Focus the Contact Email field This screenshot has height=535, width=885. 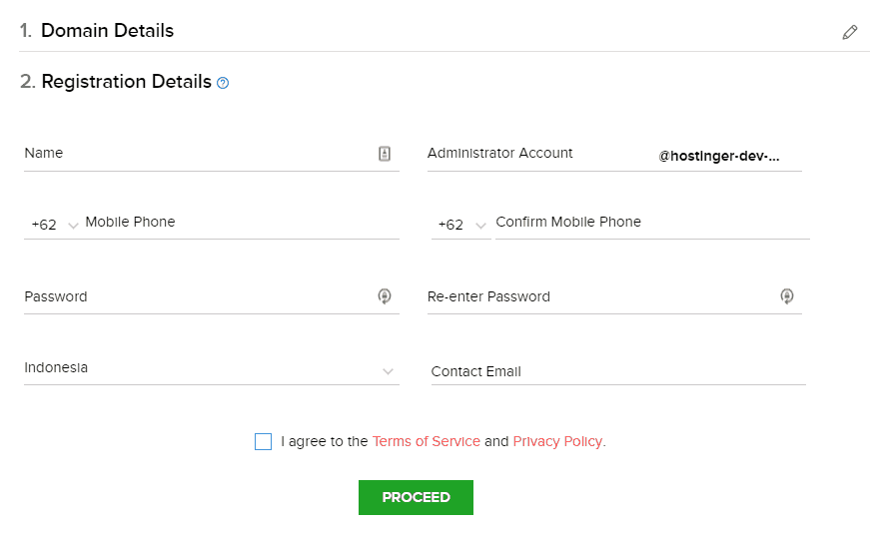tap(618, 371)
